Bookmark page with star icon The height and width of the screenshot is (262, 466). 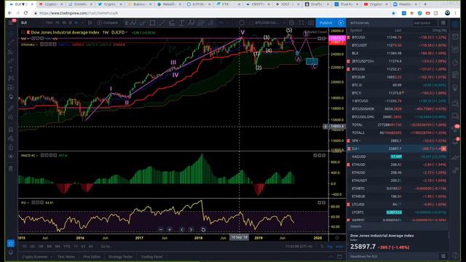point(393,13)
